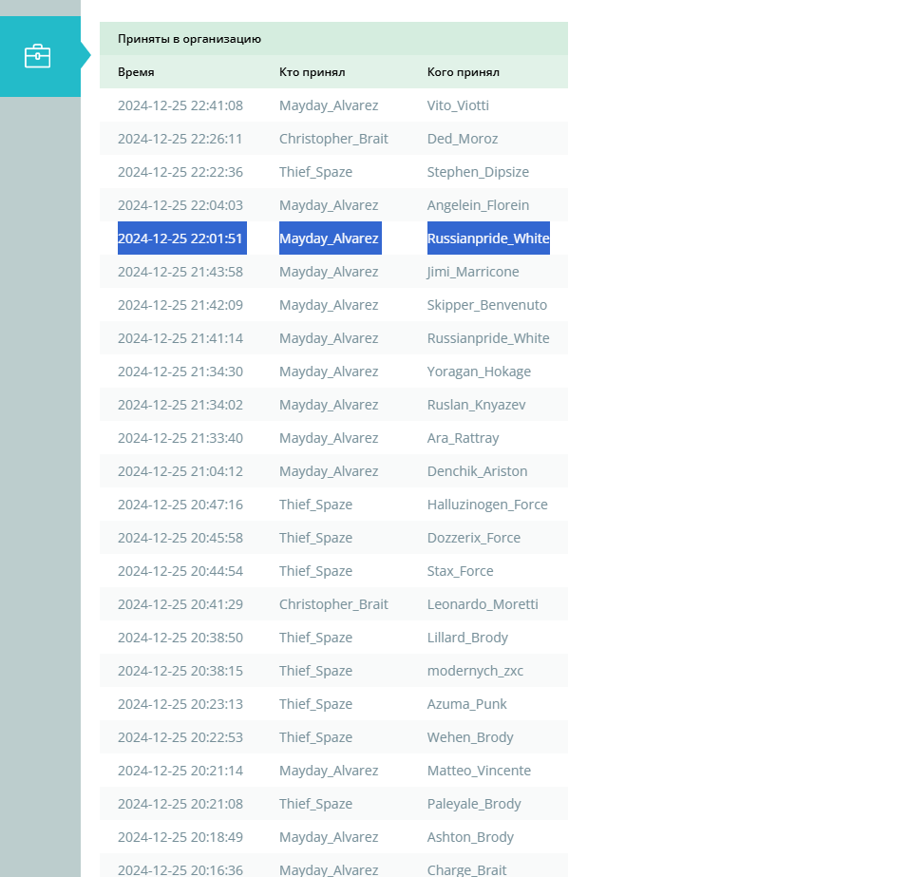
Task: Click the name Ashton_Brody
Action: 470,837
